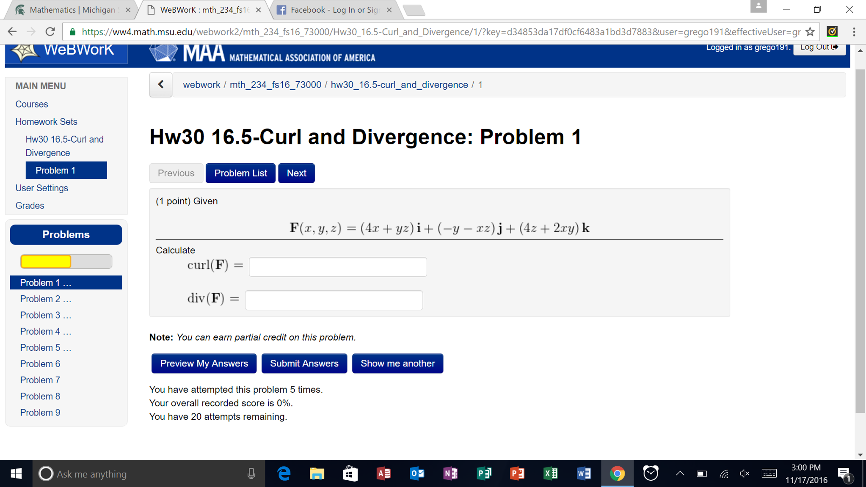
Task: Click the Chrome icon in the taskbar
Action: [617, 473]
